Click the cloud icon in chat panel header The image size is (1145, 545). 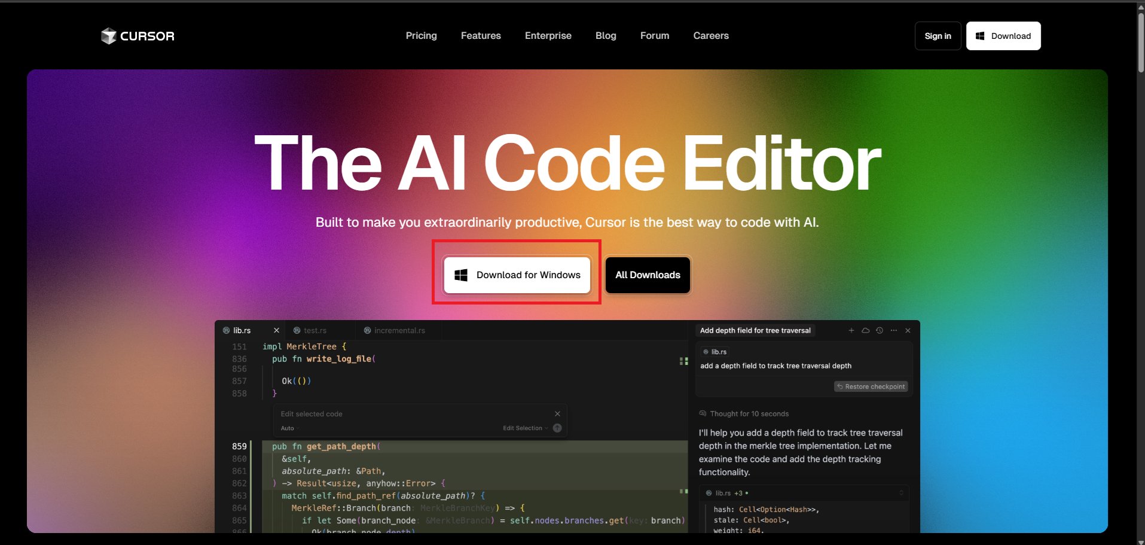coord(865,330)
